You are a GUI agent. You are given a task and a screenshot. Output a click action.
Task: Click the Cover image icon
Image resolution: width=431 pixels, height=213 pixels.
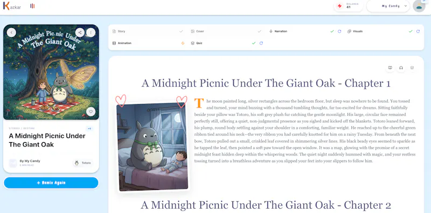[193, 31]
